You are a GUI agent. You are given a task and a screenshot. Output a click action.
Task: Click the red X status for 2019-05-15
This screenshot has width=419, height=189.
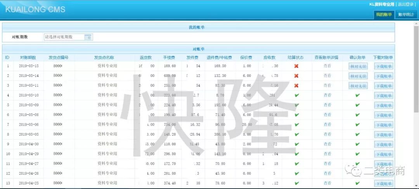[x=296, y=66]
